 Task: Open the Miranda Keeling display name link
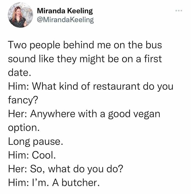pyautogui.click(x=65, y=11)
